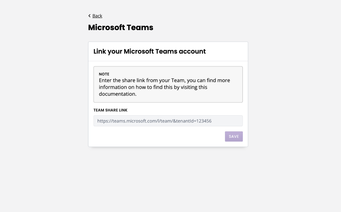
Task: Click 'Link your Microsoft Teams account' heading
Action: pyautogui.click(x=149, y=51)
